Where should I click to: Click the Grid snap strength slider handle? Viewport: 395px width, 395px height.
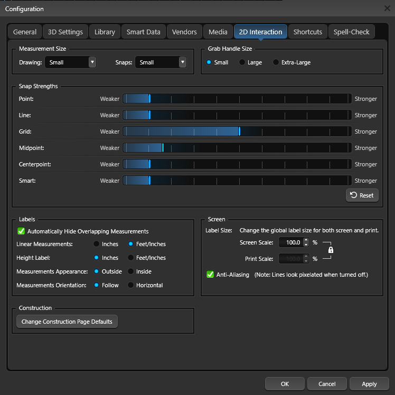(x=239, y=131)
